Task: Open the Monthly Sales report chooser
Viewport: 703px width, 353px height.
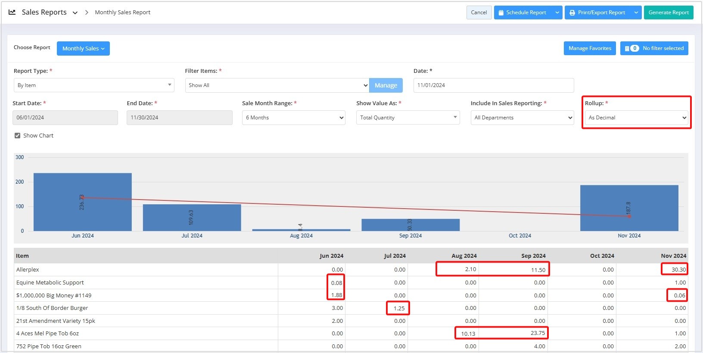Action: click(83, 48)
